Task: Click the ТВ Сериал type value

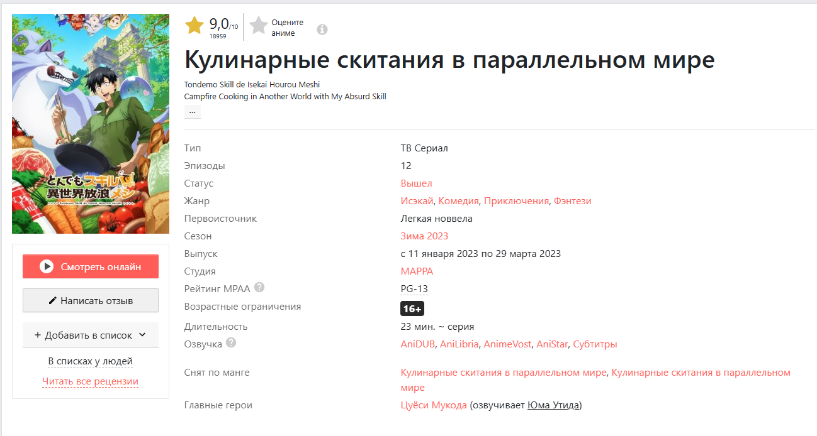Action: [424, 148]
